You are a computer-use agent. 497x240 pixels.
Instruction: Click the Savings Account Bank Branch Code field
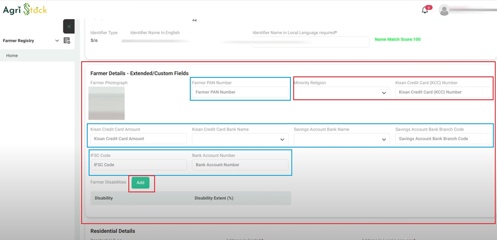pos(444,139)
